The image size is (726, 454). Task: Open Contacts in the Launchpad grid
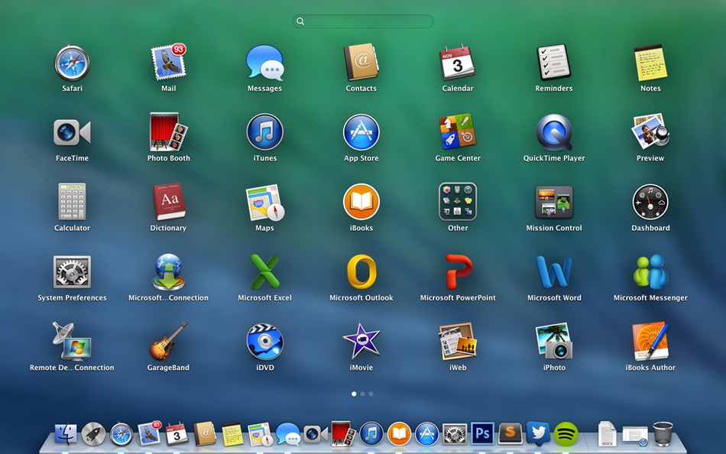[x=361, y=63]
